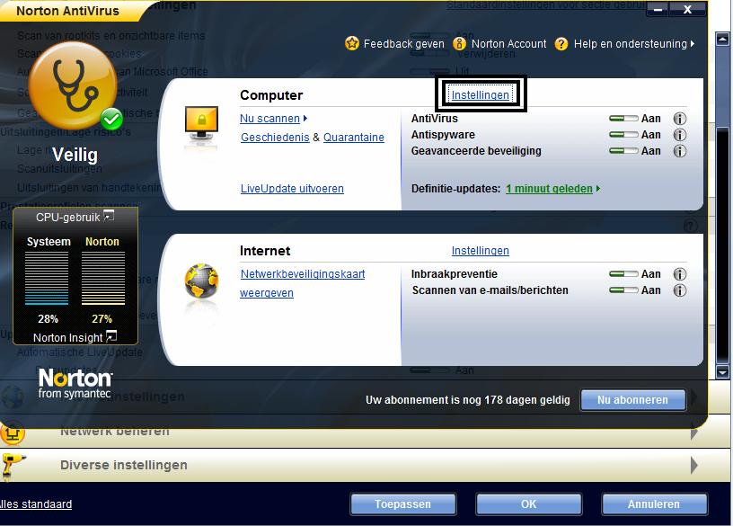733x526 pixels.
Task: Open info icon for AntiVirus
Action: click(680, 119)
